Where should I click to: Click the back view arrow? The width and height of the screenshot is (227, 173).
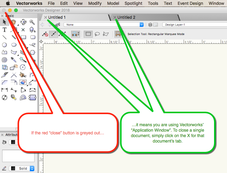[42, 25]
